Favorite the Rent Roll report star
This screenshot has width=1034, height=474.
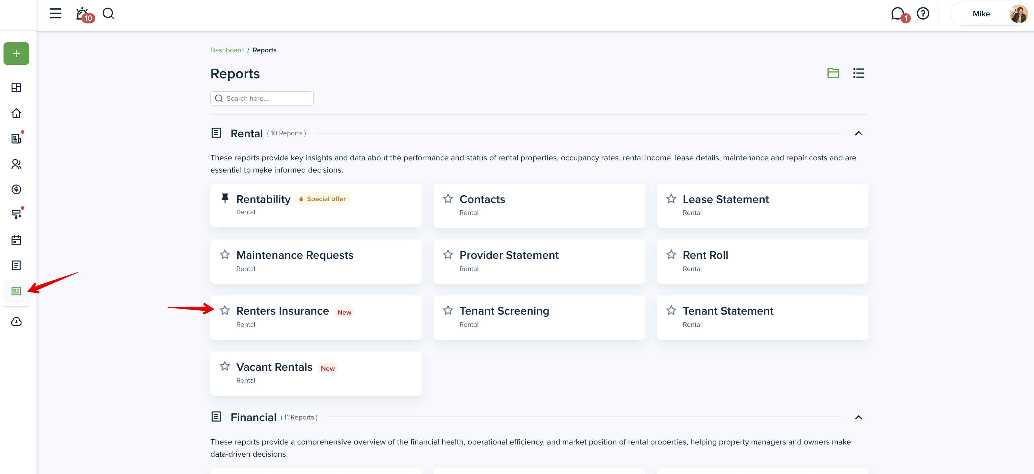(x=671, y=254)
